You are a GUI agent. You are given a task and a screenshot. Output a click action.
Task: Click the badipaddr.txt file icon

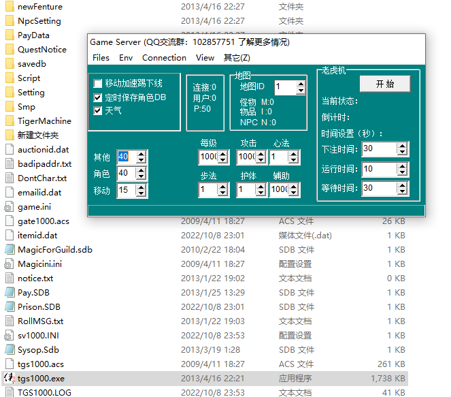[x=10, y=164]
